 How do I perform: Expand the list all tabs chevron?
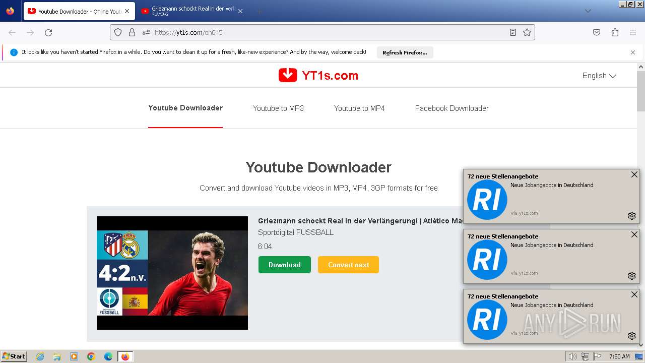588,11
